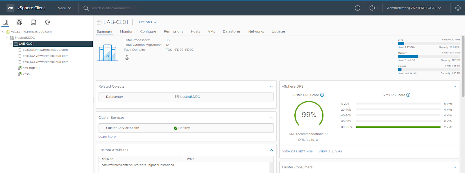Click the Attribute column header
The image size is (465, 173).
tap(141, 159)
